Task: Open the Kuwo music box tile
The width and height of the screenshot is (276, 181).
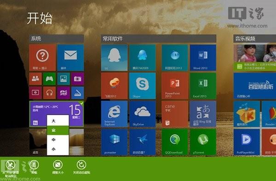Action: 247,114
